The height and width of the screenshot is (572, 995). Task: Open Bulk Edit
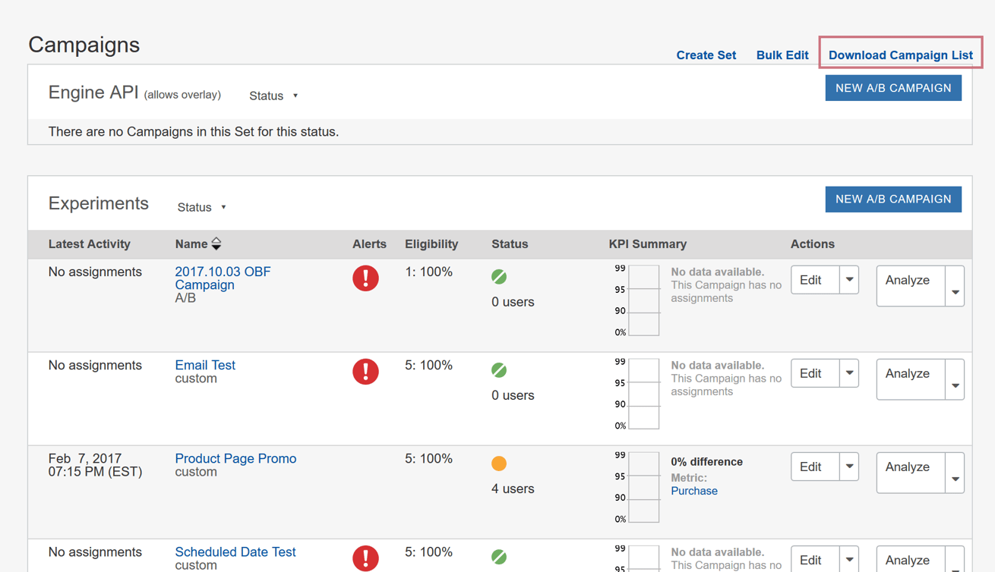click(x=782, y=55)
